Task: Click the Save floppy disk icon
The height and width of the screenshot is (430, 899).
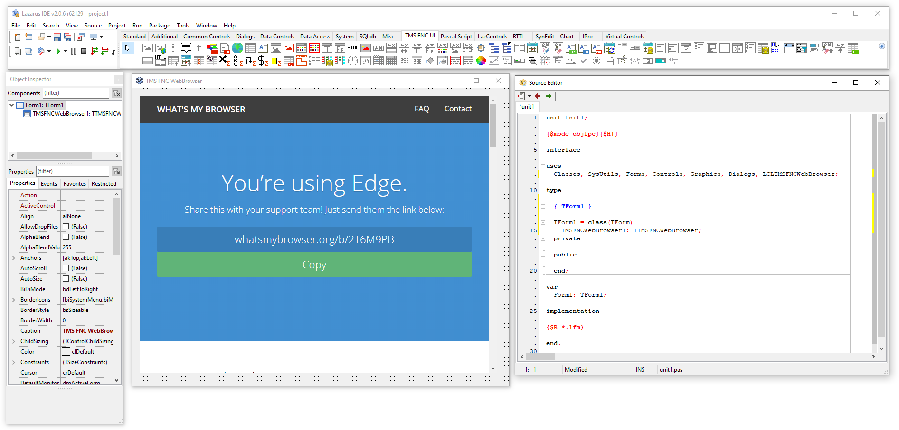Action: [x=57, y=37]
